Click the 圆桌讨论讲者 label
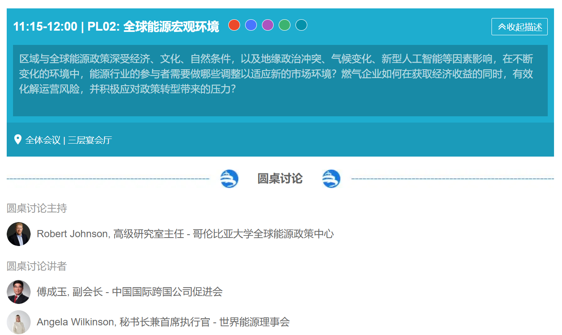The height and width of the screenshot is (335, 562). (x=37, y=266)
